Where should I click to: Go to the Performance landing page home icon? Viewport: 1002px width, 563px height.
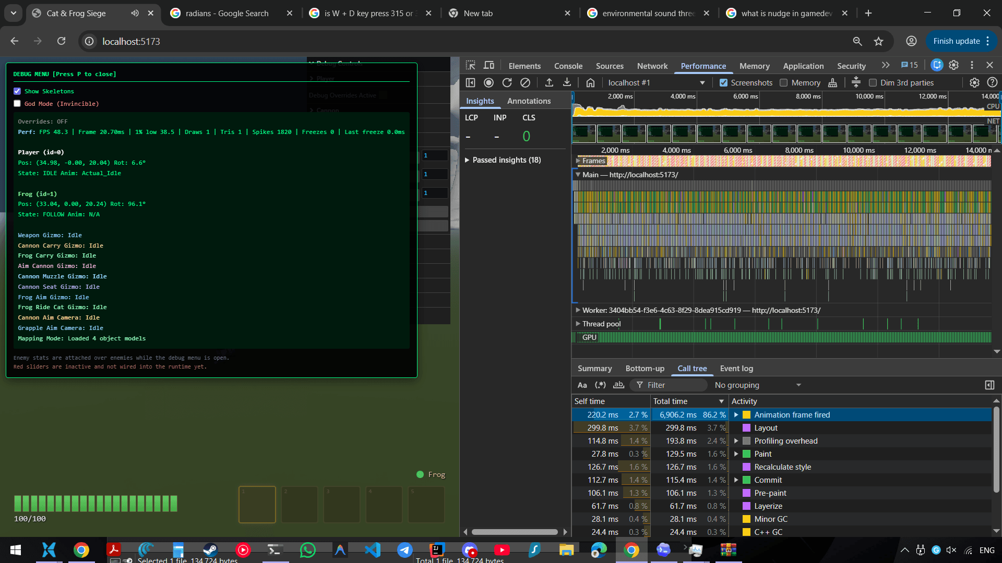[x=590, y=82]
